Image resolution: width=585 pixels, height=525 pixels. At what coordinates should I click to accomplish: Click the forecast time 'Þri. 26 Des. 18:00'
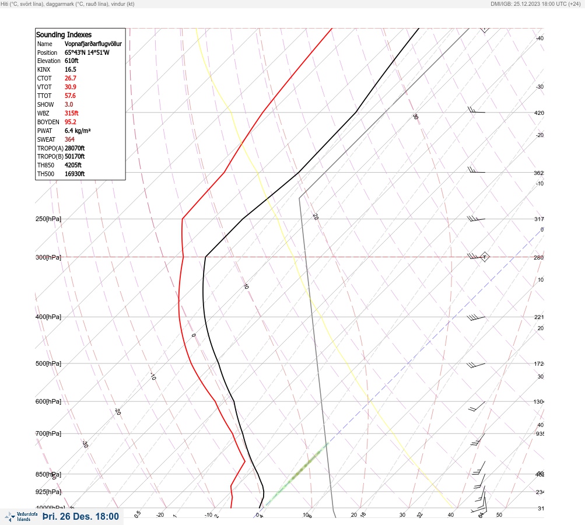[80, 516]
